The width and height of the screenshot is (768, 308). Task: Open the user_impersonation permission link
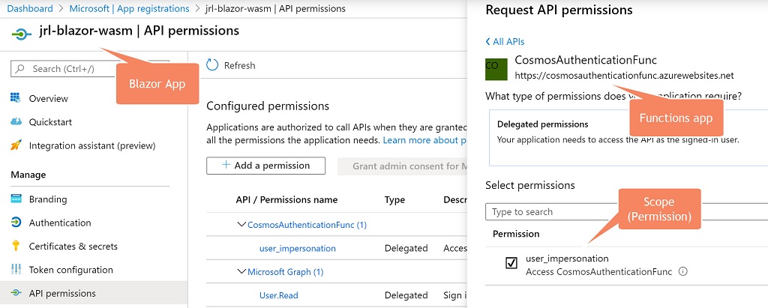tap(297, 248)
